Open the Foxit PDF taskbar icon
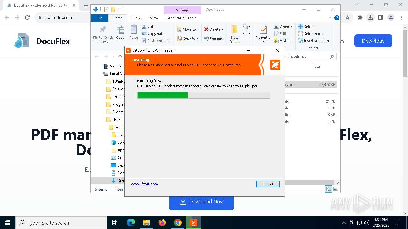408x229 pixels. [193, 223]
